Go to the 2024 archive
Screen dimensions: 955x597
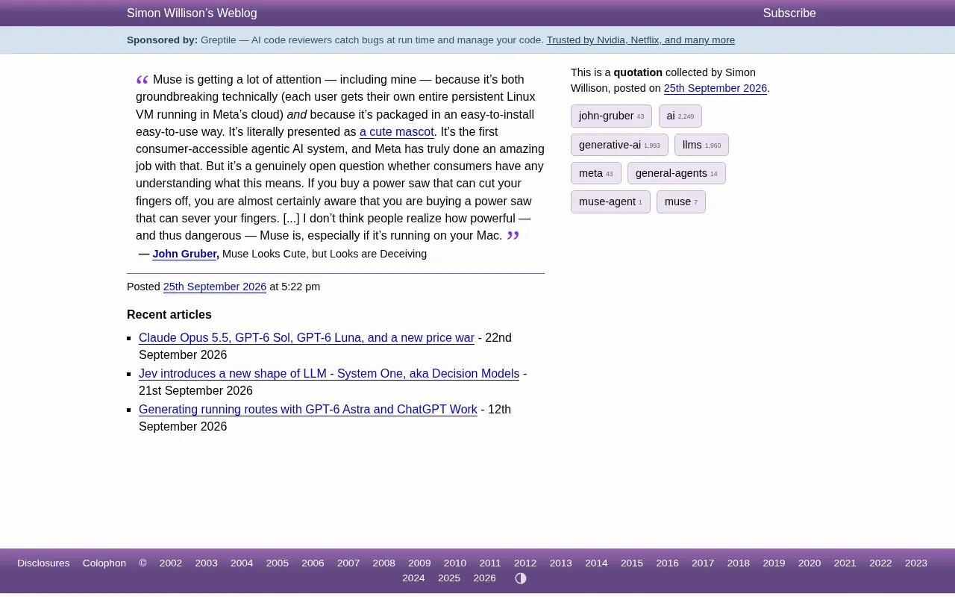click(x=413, y=578)
